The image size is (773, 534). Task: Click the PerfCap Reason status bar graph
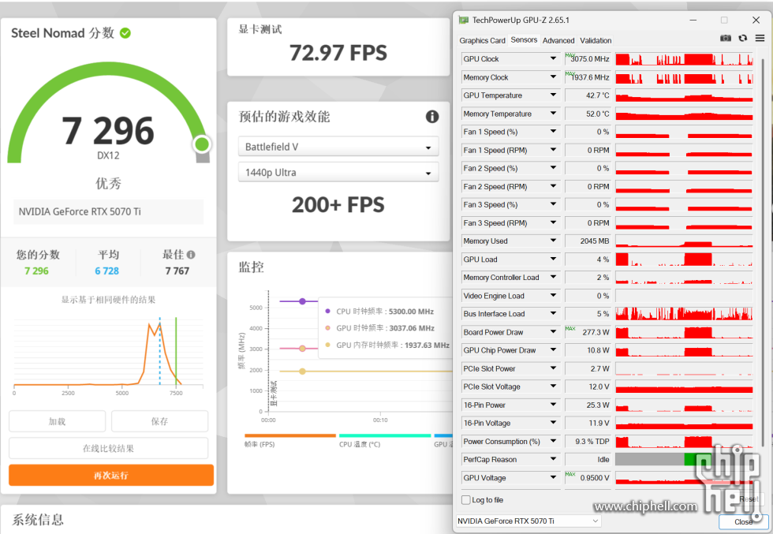pos(684,459)
